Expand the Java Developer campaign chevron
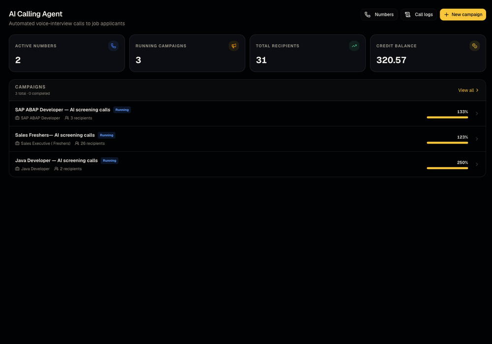The width and height of the screenshot is (492, 344). click(x=477, y=164)
